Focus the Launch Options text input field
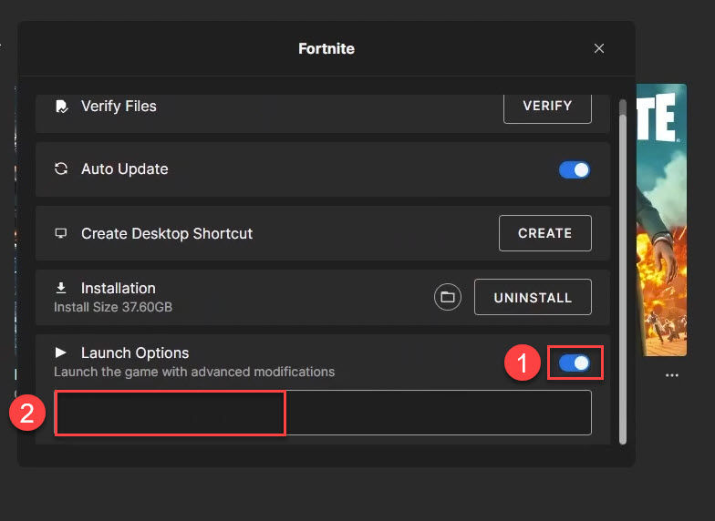Screen dimensions: 715x521 click(438, 413)
